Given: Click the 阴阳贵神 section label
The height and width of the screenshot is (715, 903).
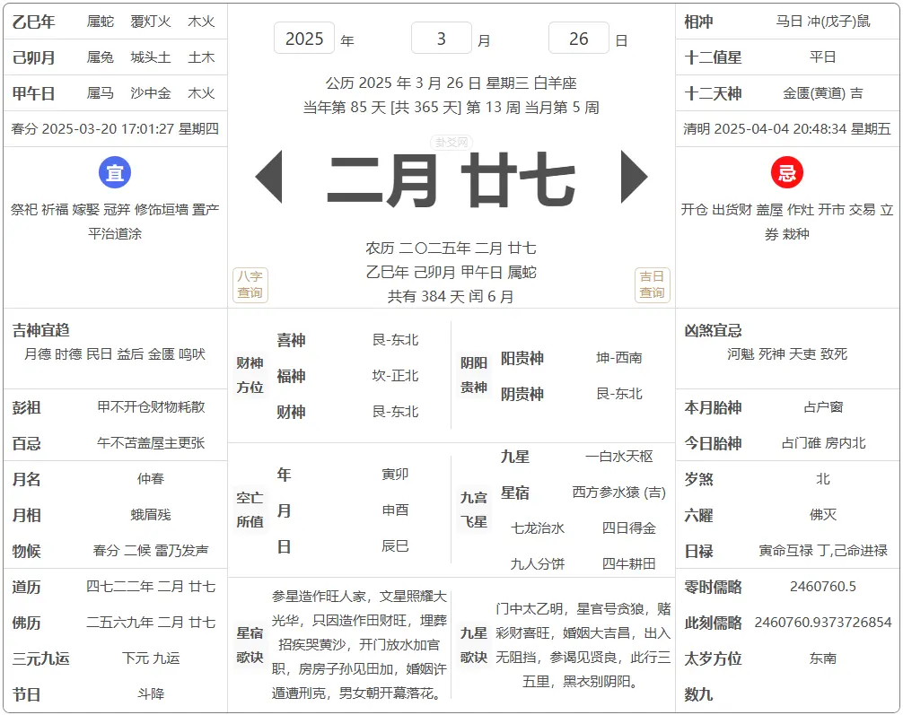Looking at the screenshot, I should (x=474, y=375).
